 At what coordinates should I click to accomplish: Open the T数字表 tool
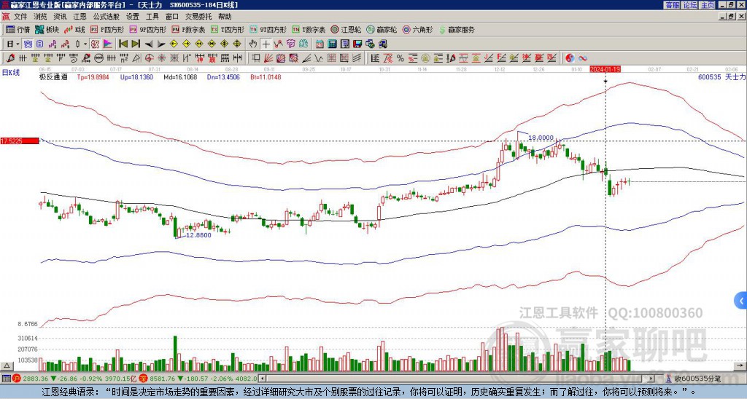[309, 29]
